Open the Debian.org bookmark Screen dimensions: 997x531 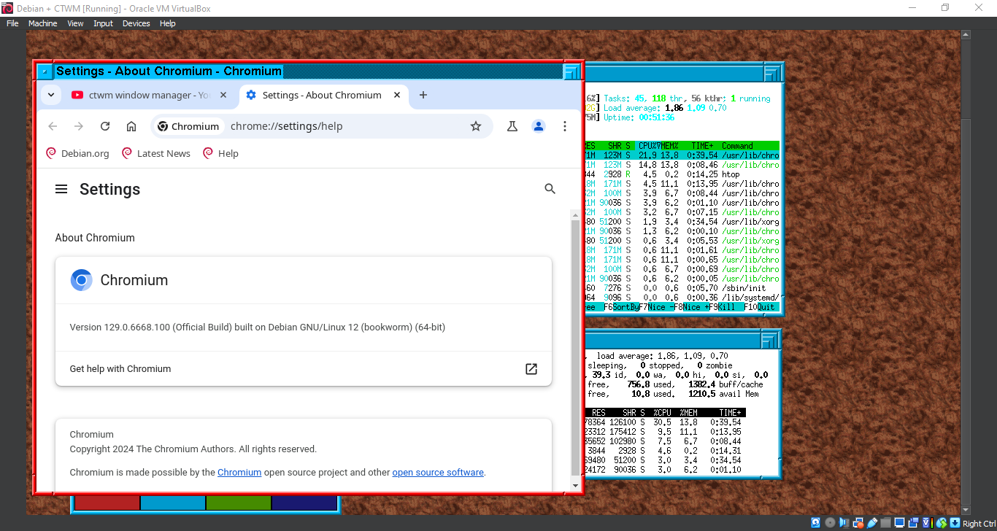[77, 153]
